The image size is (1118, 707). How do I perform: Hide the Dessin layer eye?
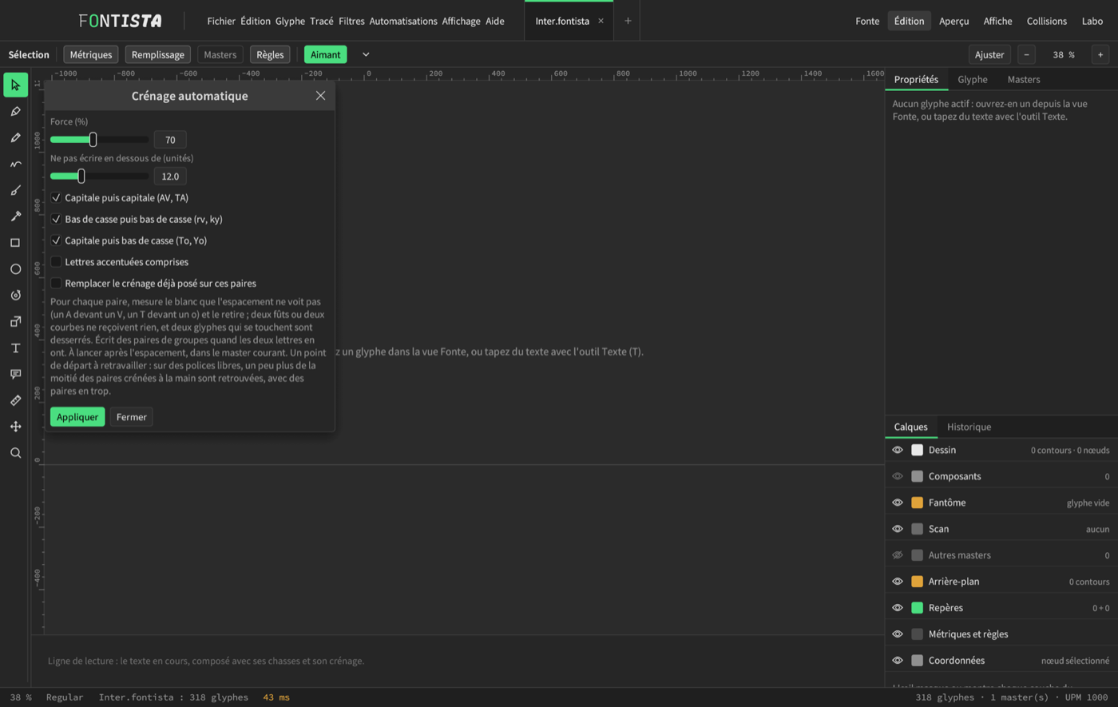pos(898,450)
